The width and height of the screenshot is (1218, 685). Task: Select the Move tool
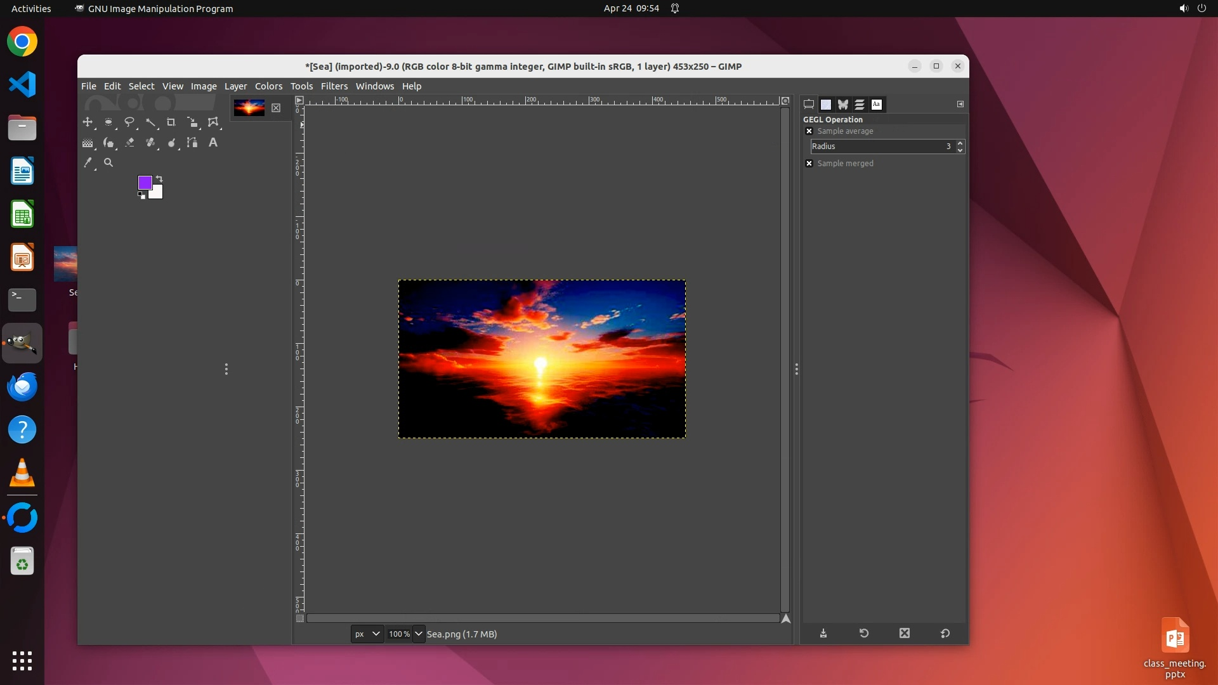click(x=88, y=122)
